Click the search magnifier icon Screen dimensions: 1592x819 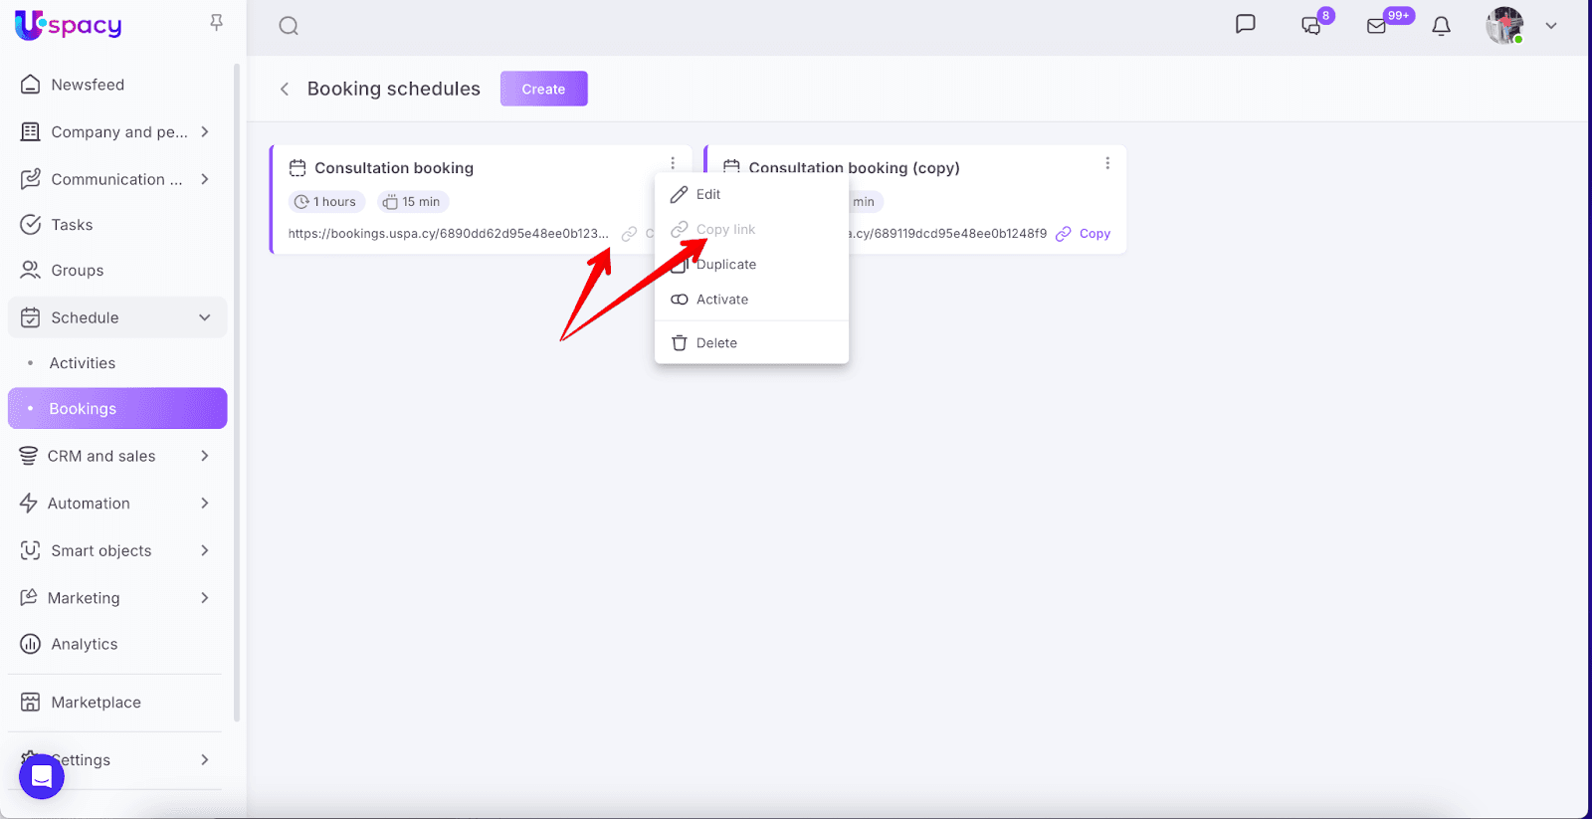click(289, 26)
